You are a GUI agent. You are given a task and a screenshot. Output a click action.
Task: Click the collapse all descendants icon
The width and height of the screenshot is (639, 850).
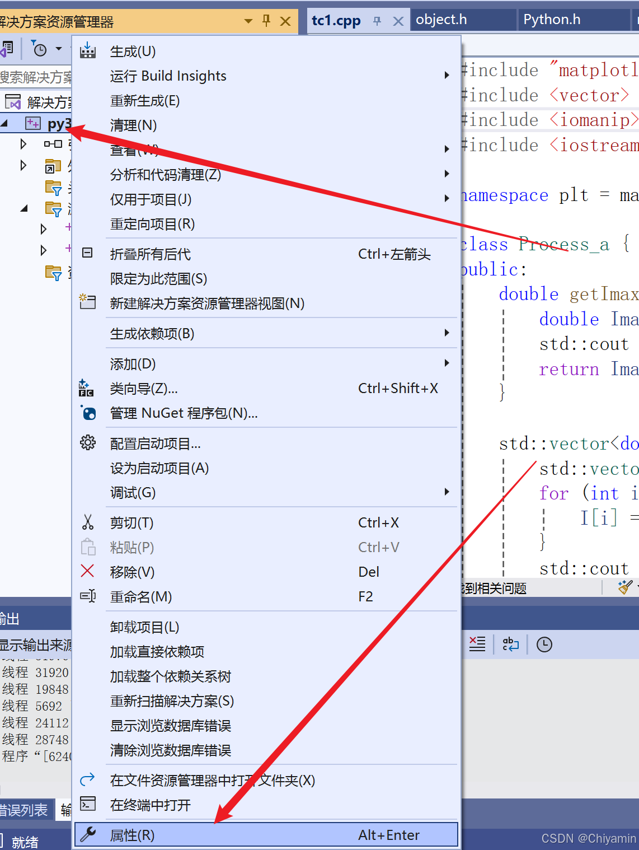87,253
